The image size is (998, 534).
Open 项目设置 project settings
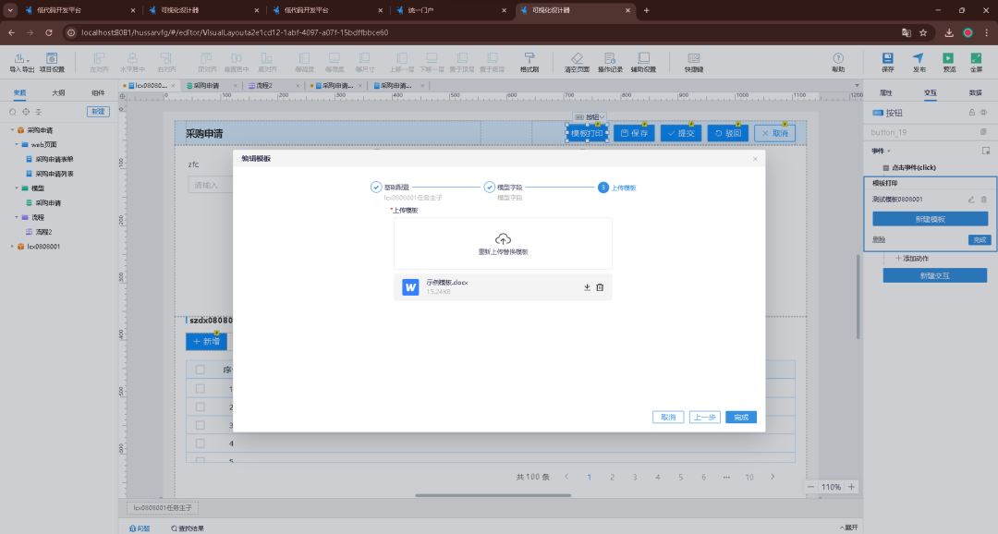(51, 62)
